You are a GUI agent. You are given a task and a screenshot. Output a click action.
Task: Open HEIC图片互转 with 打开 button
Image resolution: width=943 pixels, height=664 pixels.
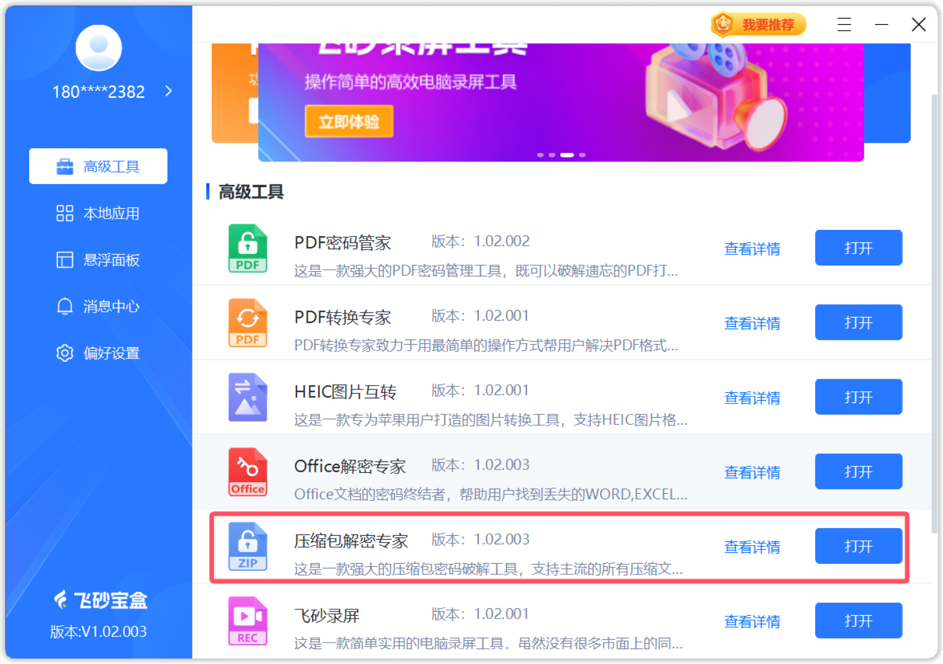[859, 397]
